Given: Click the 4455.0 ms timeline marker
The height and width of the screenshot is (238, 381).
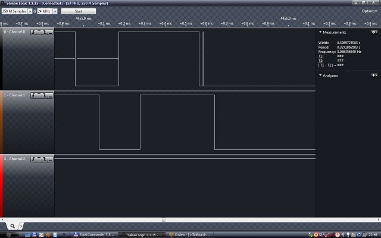Looking at the screenshot, I should click(x=83, y=18).
